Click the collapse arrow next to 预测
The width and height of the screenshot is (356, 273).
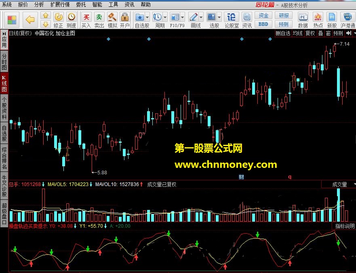tap(348, 33)
